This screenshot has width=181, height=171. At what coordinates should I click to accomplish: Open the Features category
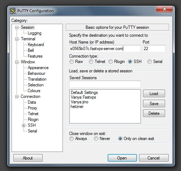[35, 56]
